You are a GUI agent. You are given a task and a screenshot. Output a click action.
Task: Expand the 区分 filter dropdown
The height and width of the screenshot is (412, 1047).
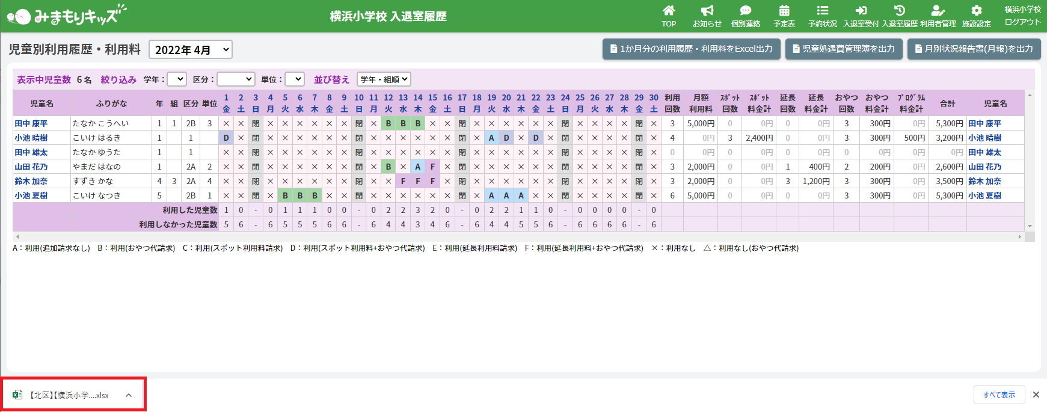coord(236,79)
